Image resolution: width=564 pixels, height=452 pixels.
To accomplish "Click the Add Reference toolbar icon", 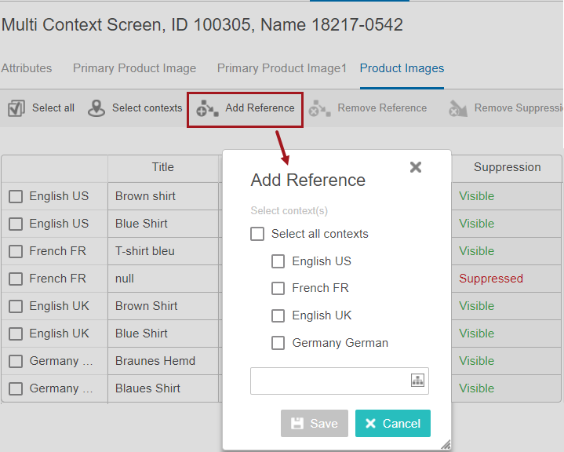I will (207, 108).
